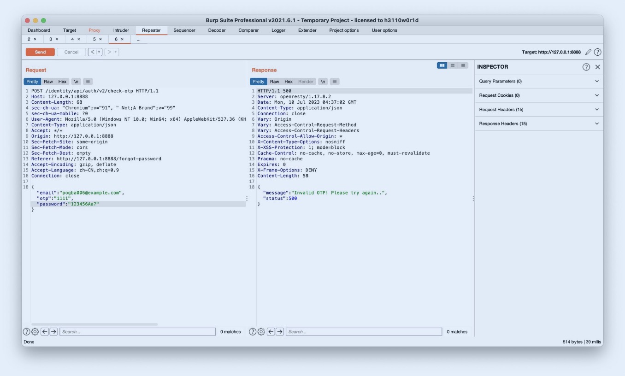This screenshot has width=625, height=376.
Task: Switch Response view to Hex
Action: [289, 82]
